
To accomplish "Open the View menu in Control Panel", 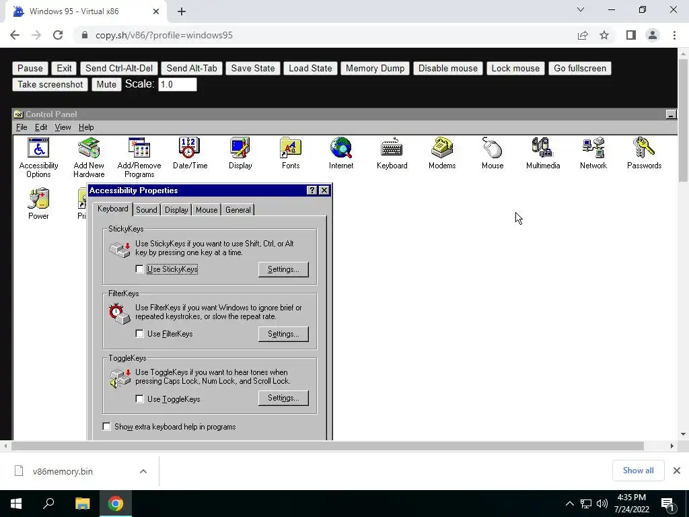I will [63, 127].
